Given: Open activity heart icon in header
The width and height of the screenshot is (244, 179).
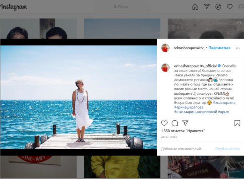Looking at the screenshot, I should (x=230, y=7).
